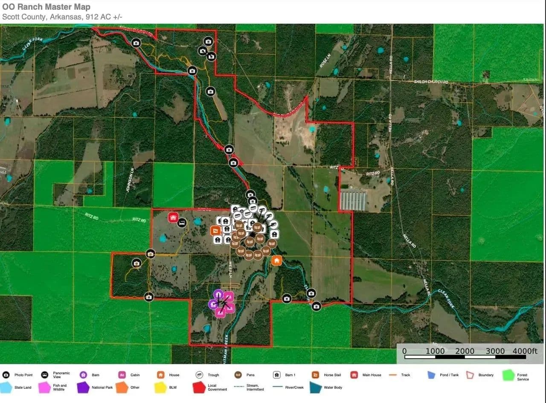
Task: Click the brown Pens icon in legend
Action: click(x=238, y=375)
